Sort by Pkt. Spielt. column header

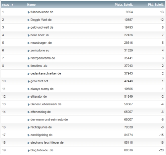tap(156, 5)
